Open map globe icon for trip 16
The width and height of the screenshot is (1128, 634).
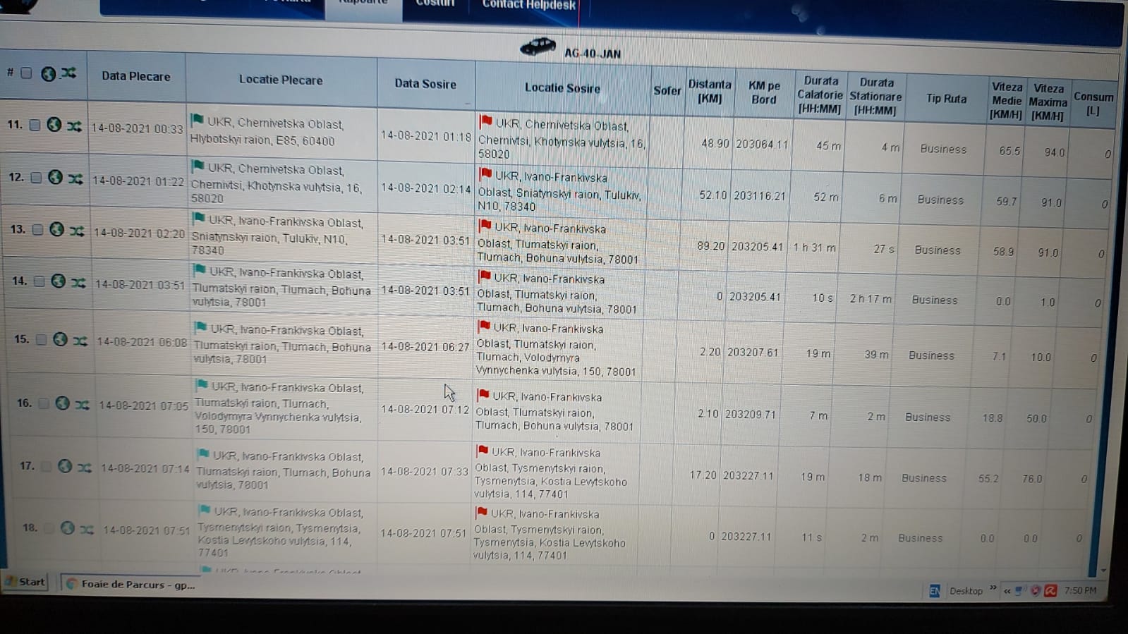tap(62, 403)
